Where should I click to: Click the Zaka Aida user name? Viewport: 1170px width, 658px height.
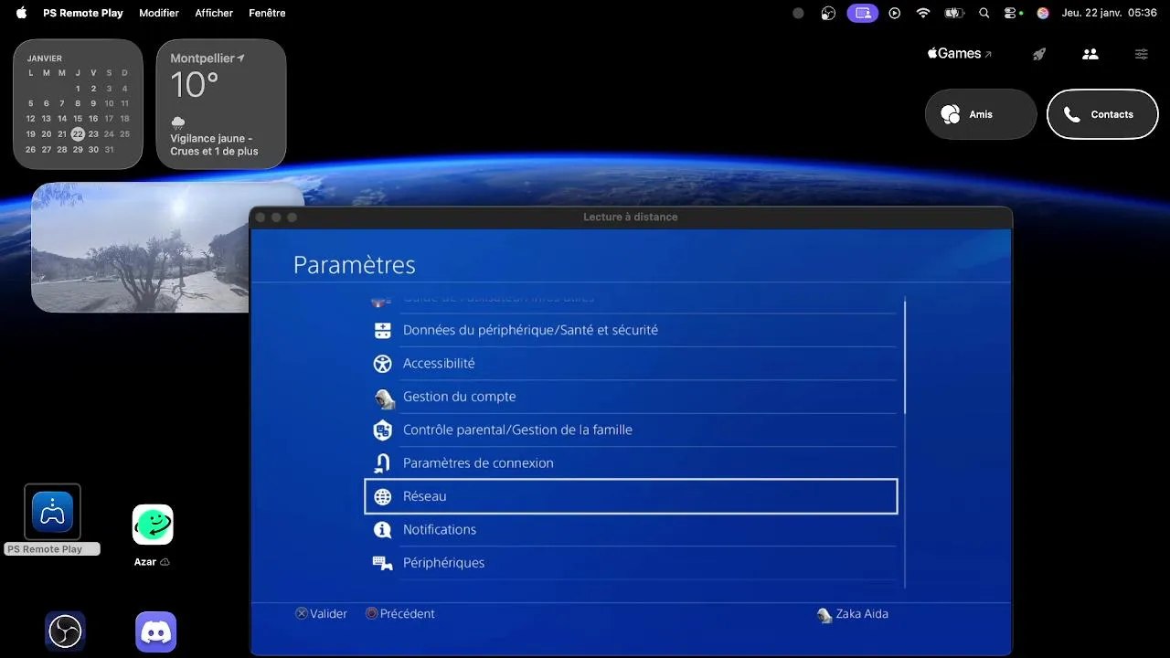click(862, 614)
